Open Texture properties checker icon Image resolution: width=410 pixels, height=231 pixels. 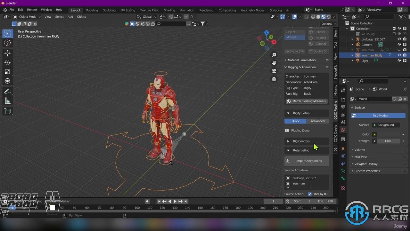click(x=343, y=188)
